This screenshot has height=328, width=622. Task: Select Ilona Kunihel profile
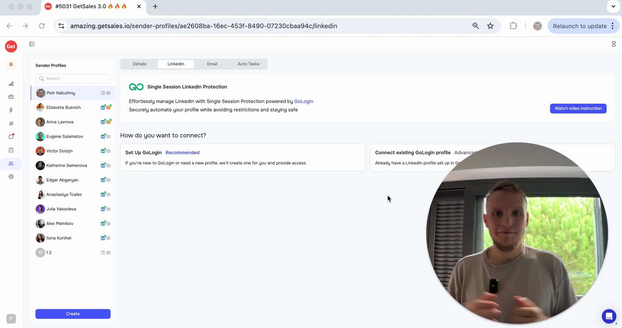click(x=73, y=238)
